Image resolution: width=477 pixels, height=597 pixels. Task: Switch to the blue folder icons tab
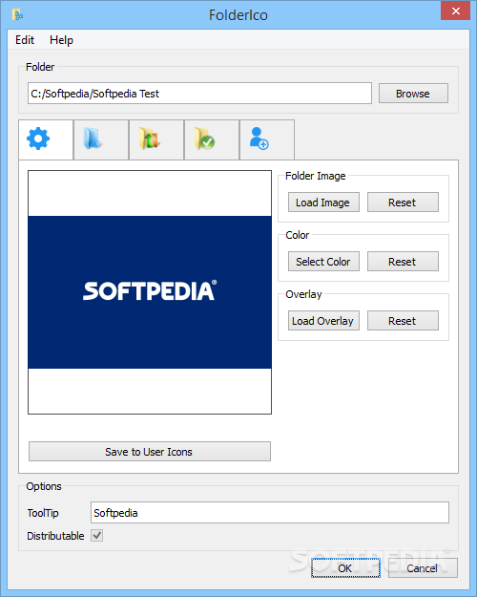click(101, 139)
